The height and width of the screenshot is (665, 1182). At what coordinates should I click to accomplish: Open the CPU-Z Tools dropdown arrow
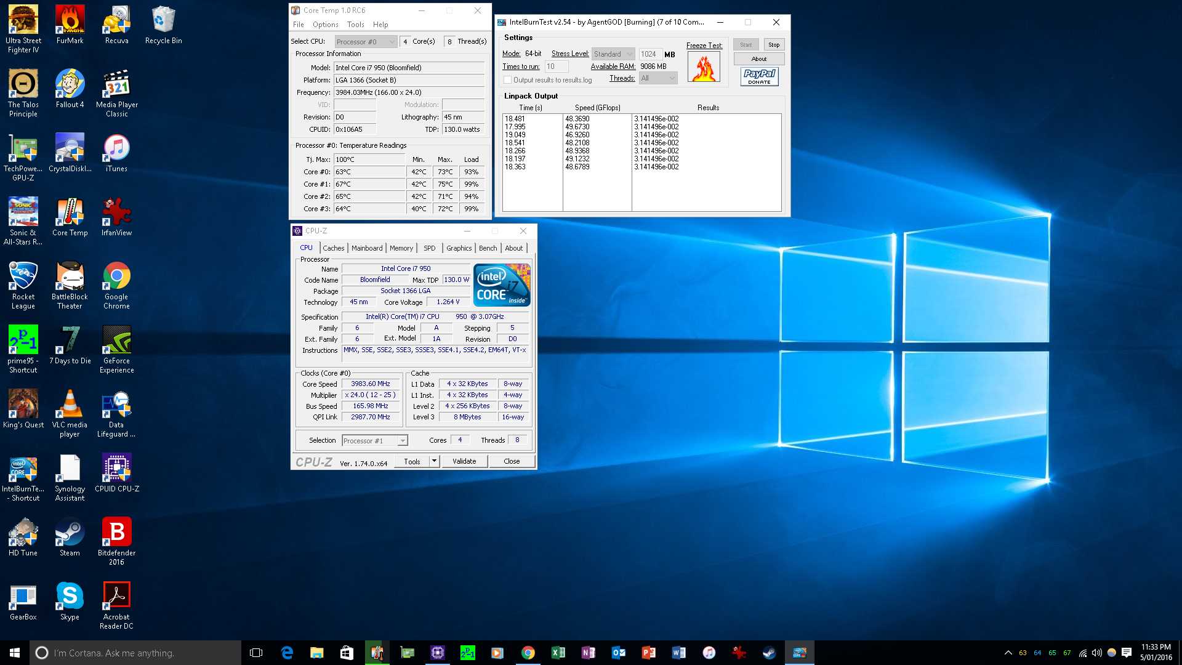coord(434,461)
